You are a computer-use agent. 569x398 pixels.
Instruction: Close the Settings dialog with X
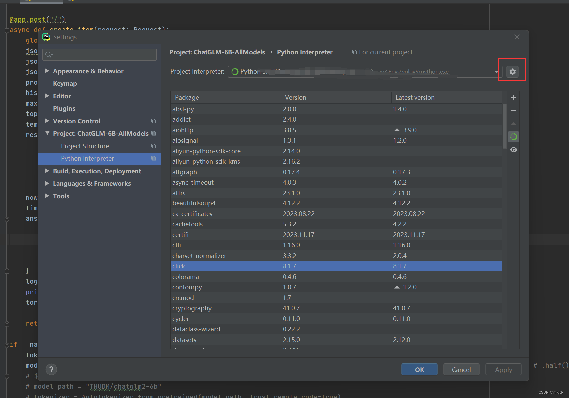point(517,37)
